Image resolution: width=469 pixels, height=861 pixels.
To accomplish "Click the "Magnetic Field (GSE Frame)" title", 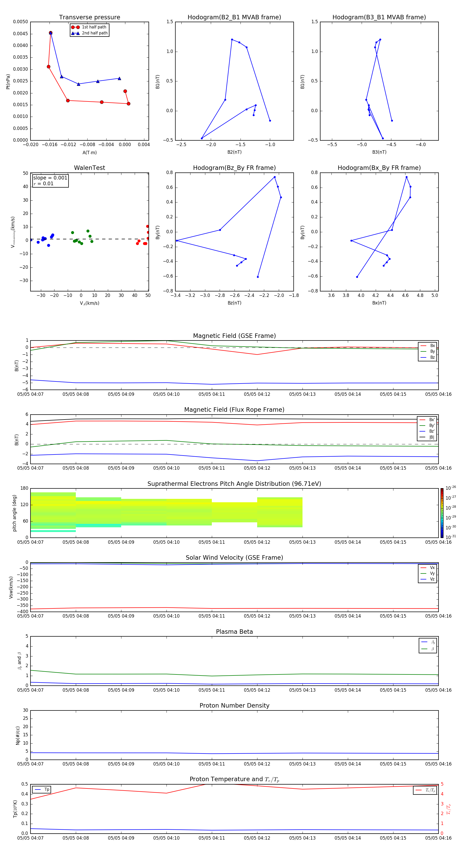I will pos(234,336).
